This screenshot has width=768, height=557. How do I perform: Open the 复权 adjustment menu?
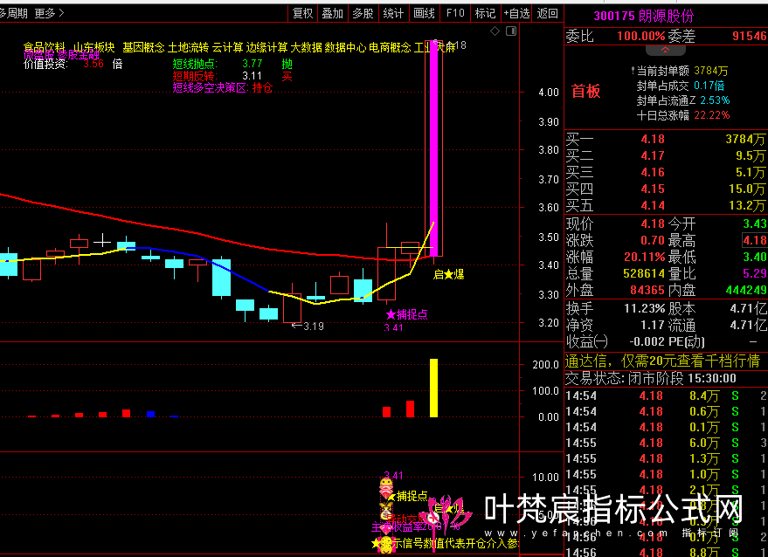pyautogui.click(x=302, y=13)
